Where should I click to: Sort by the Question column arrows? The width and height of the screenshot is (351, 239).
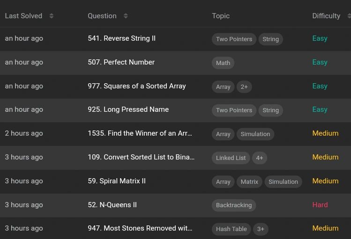coord(126,16)
